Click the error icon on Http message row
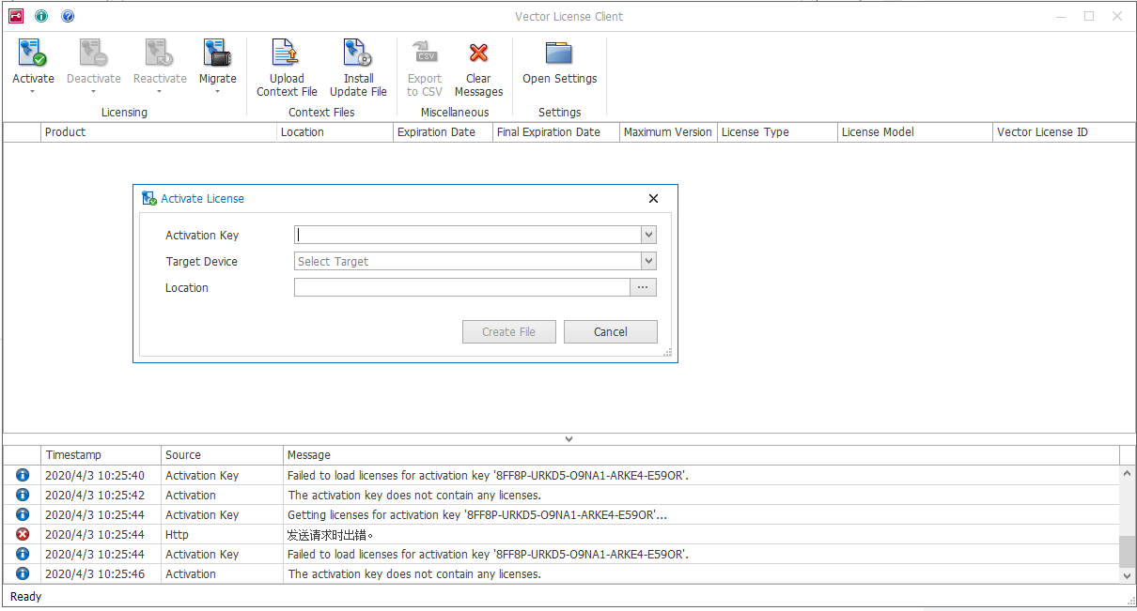 click(21, 534)
